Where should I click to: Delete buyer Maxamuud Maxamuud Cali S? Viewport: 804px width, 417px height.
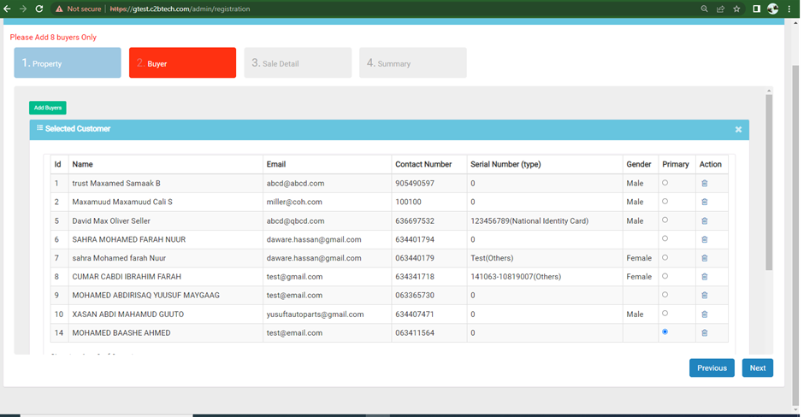click(x=704, y=202)
